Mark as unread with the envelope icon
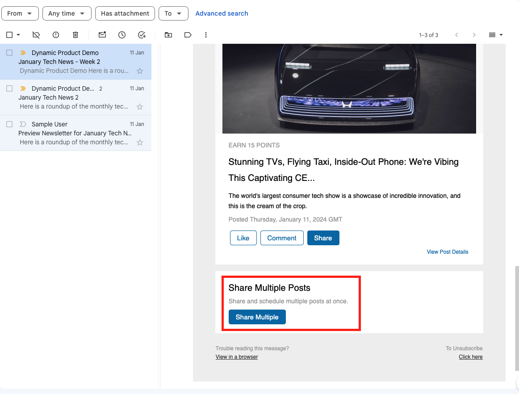This screenshot has width=519, height=394. (102, 35)
